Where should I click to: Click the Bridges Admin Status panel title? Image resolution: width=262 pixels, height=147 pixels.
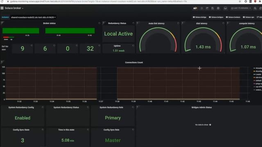click(x=201, y=107)
